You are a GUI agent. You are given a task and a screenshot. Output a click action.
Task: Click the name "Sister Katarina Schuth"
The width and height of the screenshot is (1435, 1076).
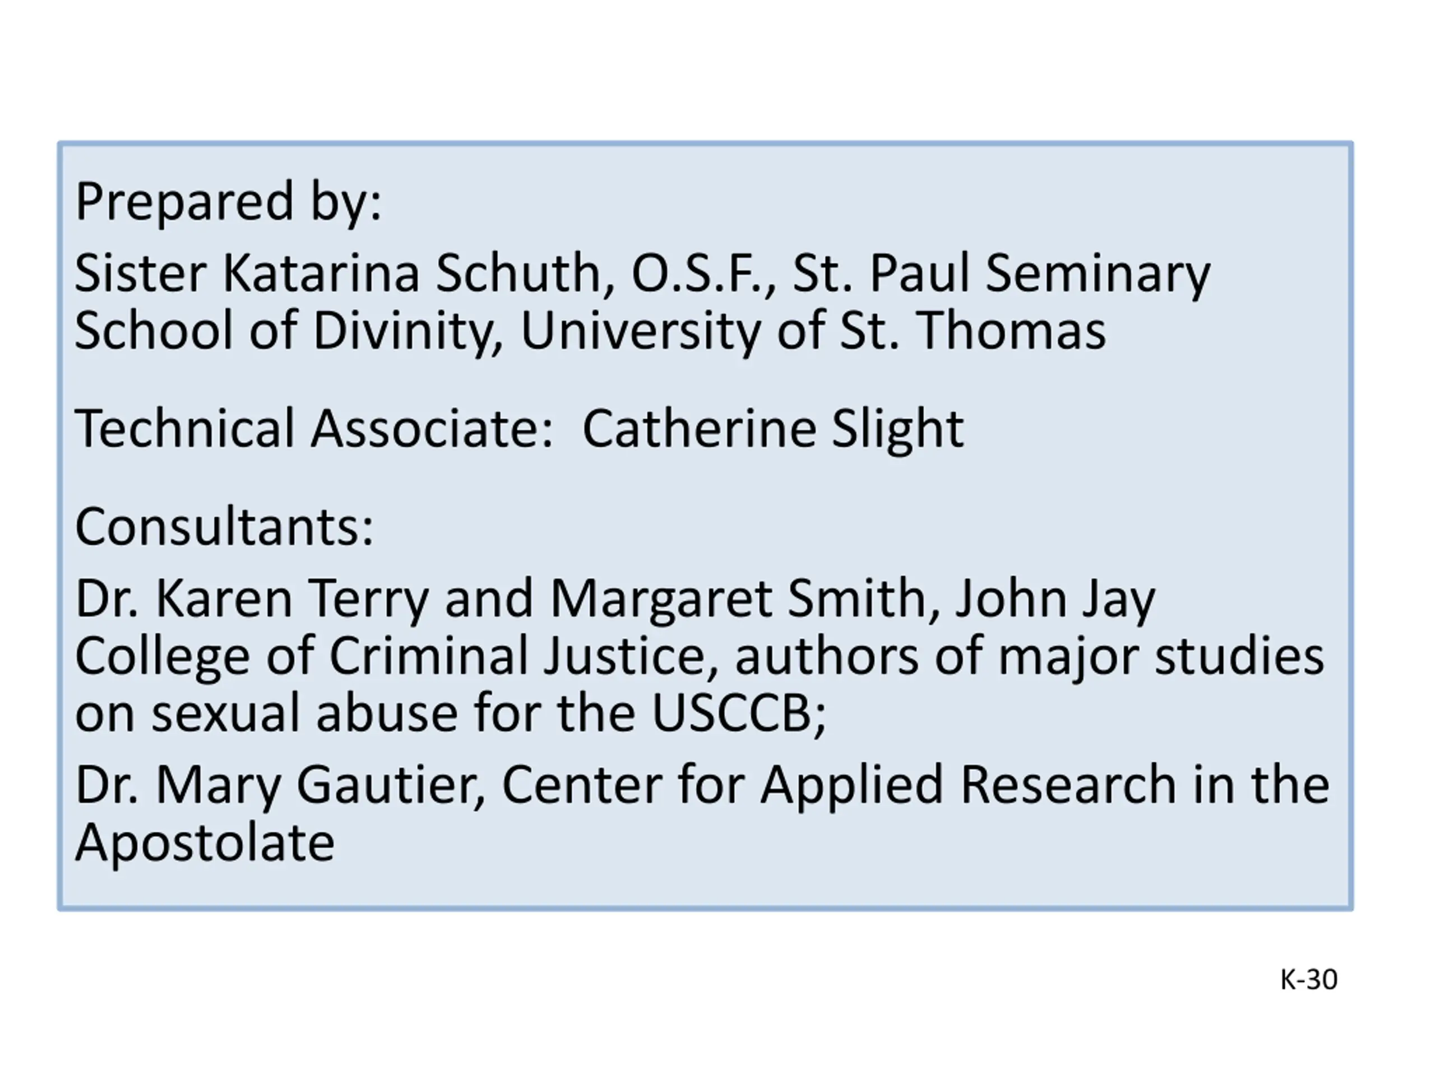pyautogui.click(x=344, y=273)
